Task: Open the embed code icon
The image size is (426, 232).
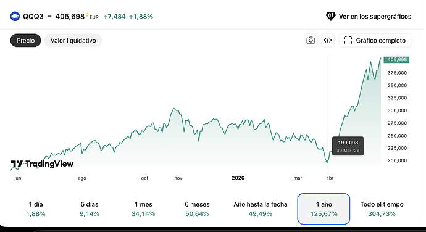Action: tap(328, 41)
